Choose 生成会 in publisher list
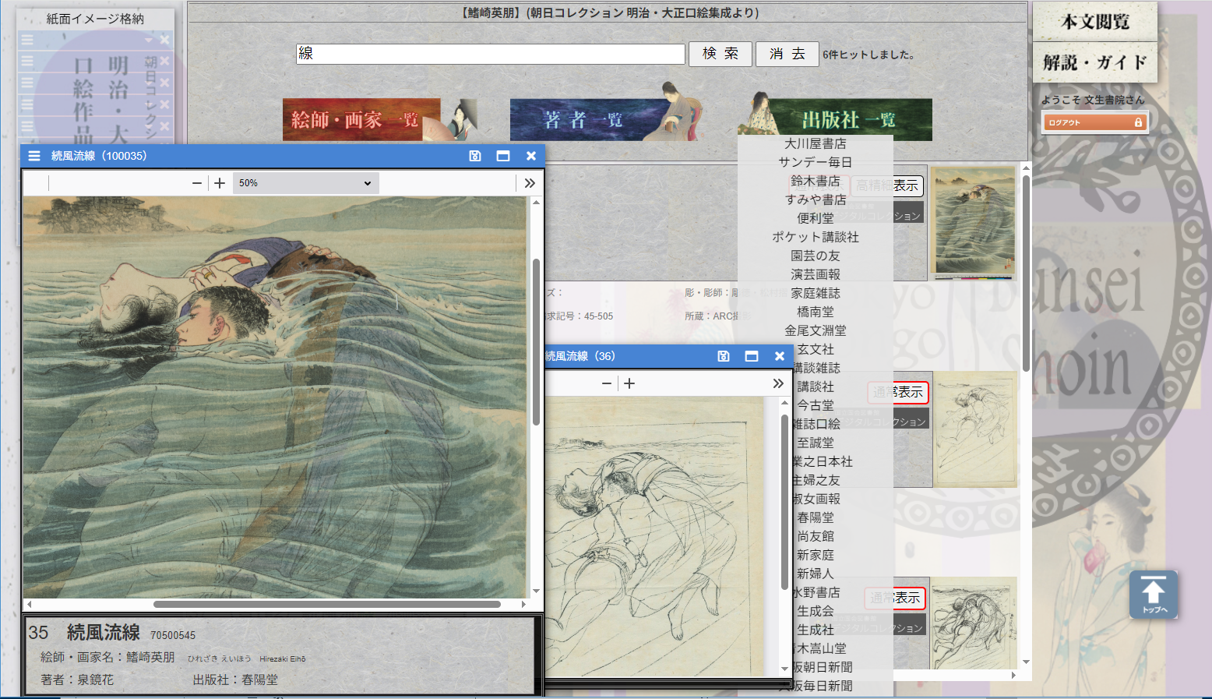 [x=816, y=611]
